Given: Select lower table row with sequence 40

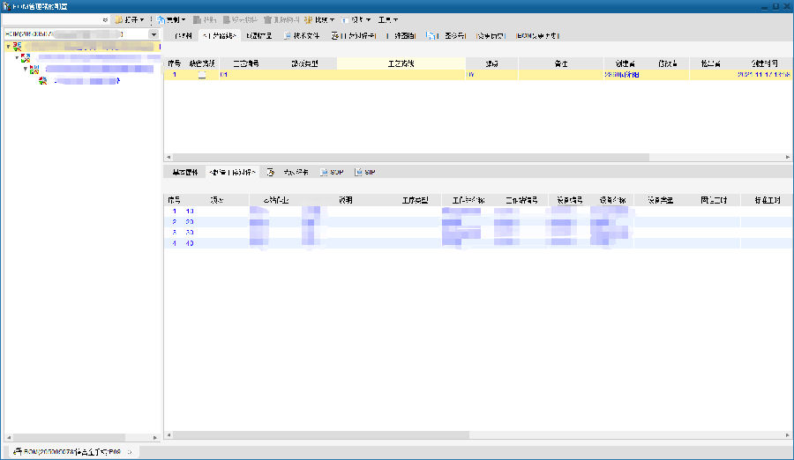Looking at the screenshot, I should tap(478, 243).
